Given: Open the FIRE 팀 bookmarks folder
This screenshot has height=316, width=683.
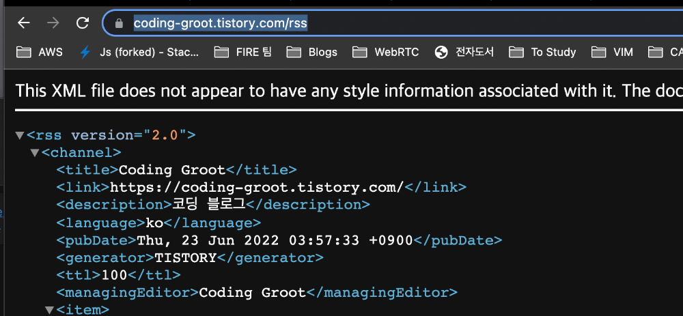Looking at the screenshot, I should 243,53.
